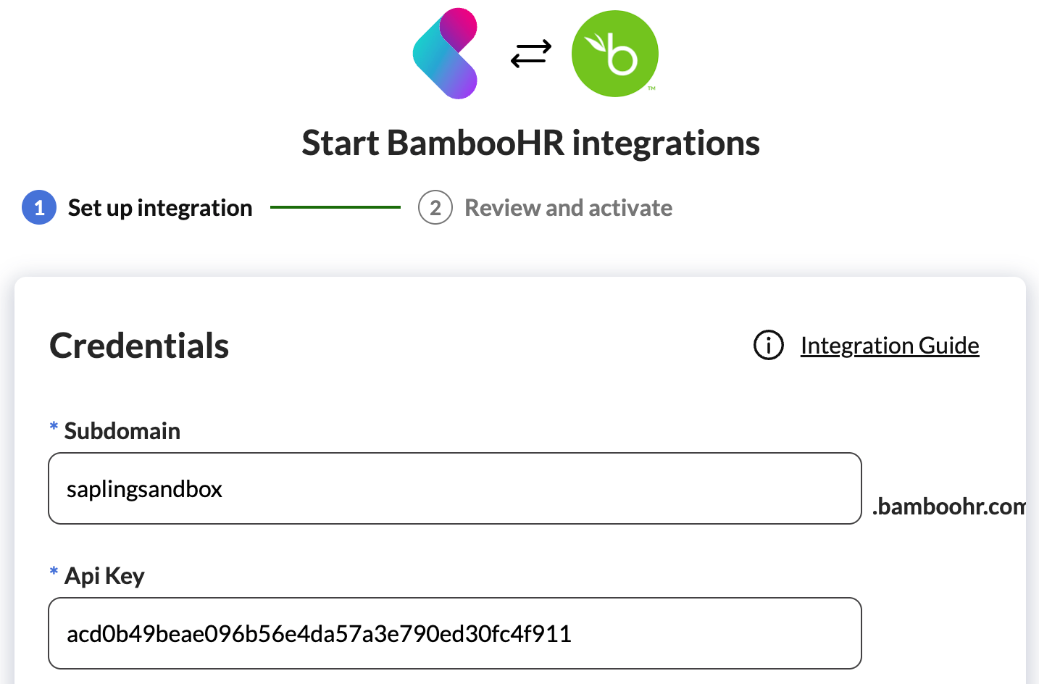
Task: Click the green progress connector line between steps
Action: (x=335, y=207)
